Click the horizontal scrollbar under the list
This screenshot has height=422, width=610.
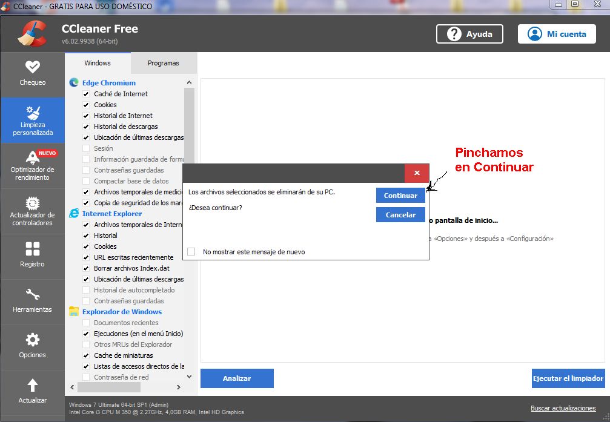tap(109, 387)
